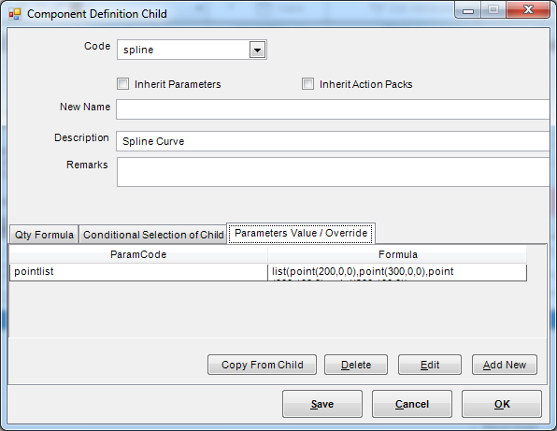Click the Formula column header
This screenshot has height=431, width=557.
coord(397,254)
